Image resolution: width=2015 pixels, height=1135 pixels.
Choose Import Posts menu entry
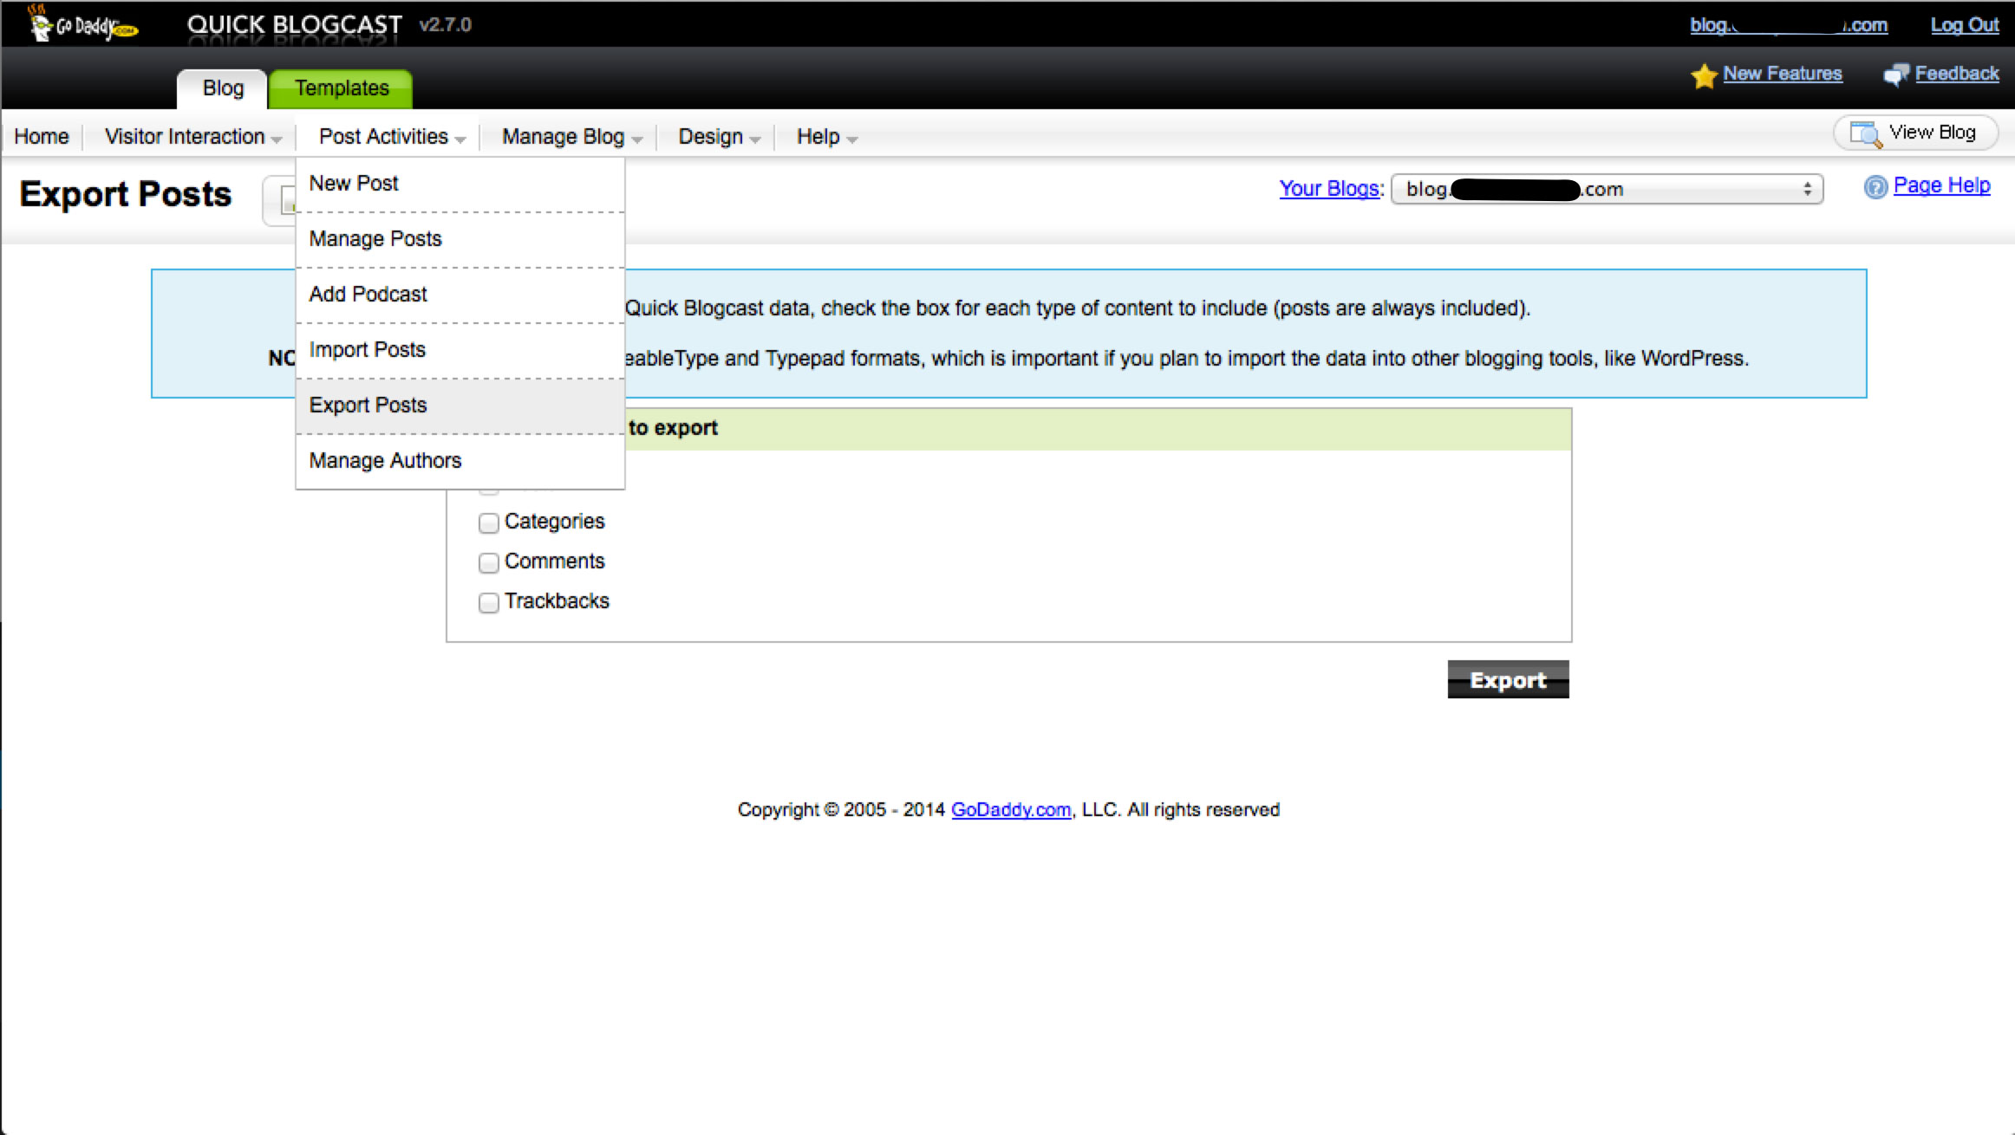click(460, 350)
